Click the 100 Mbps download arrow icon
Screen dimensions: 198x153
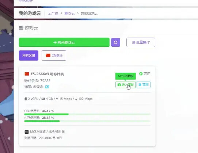[x=76, y=99]
